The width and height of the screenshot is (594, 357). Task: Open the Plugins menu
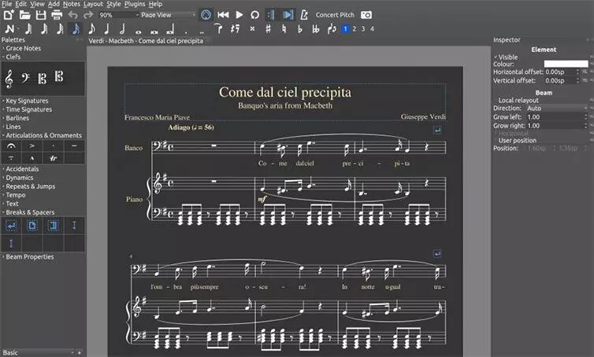135,4
